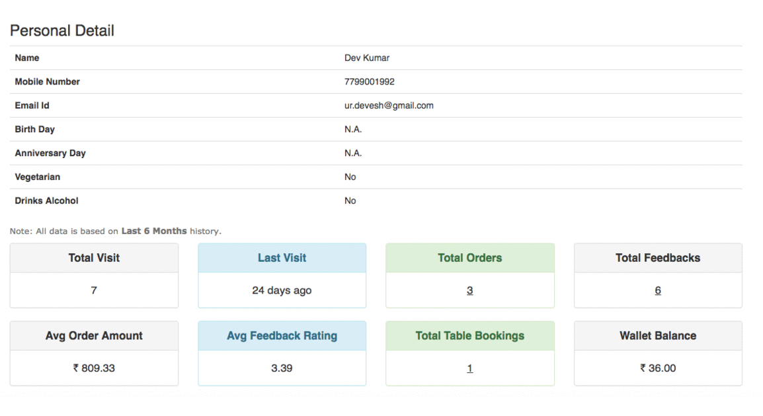
Task: Click the customer name Dev Kumar
Action: click(x=367, y=58)
